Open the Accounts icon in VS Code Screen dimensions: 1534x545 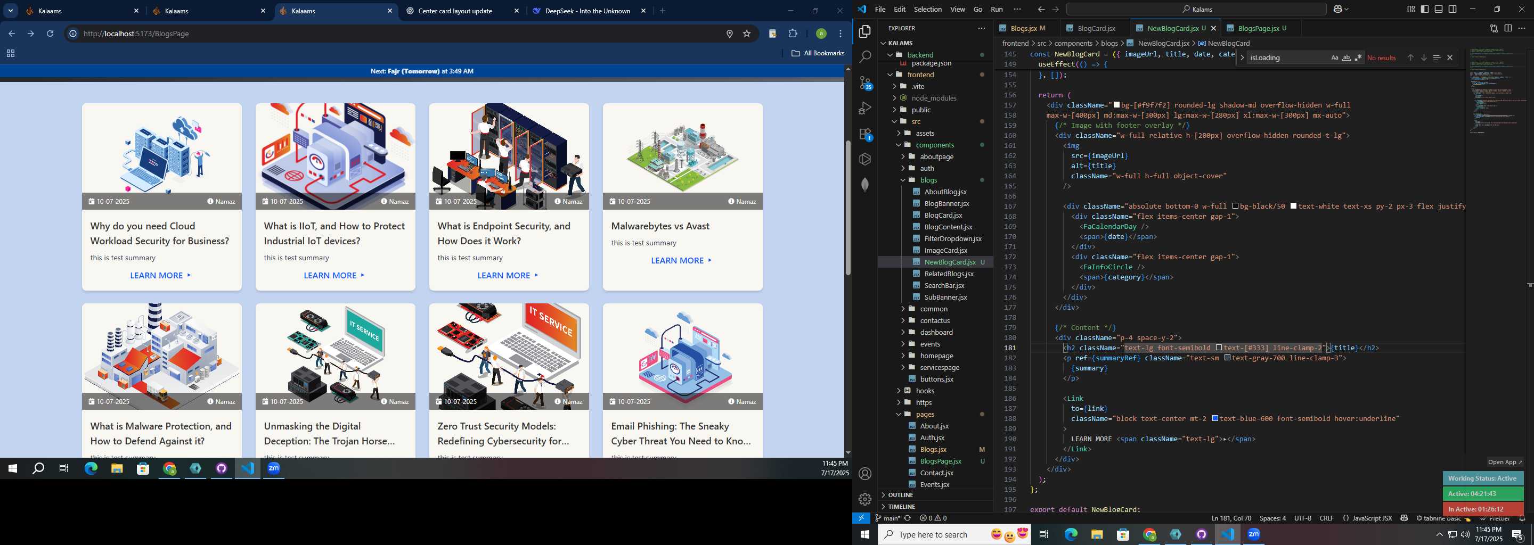click(864, 474)
